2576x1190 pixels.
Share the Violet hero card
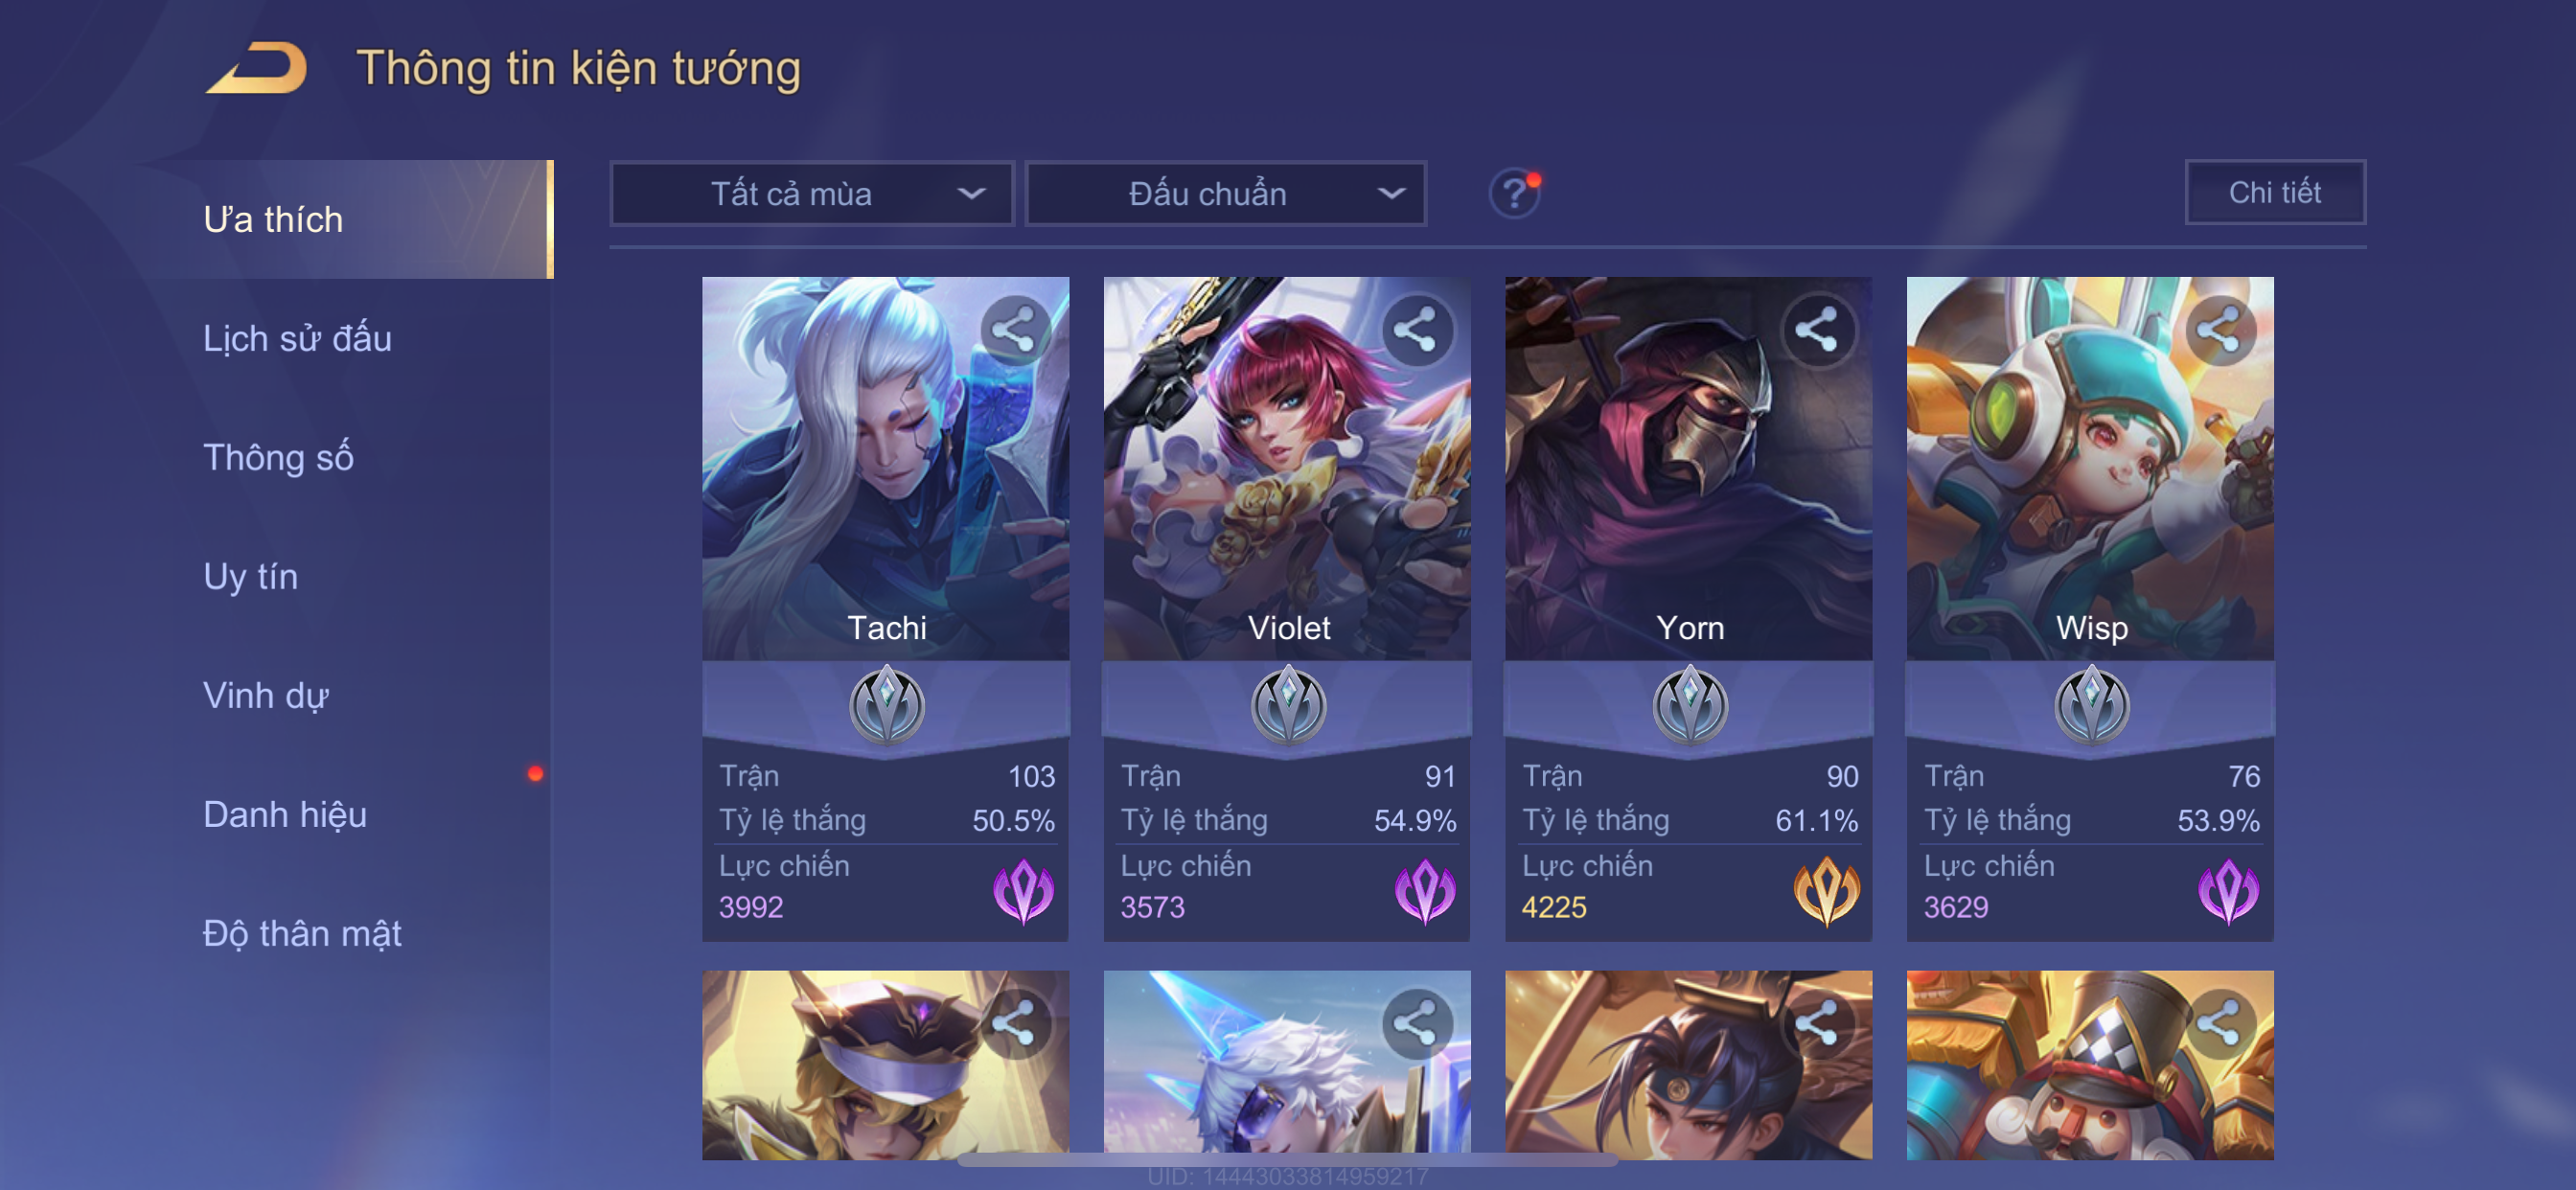1416,330
